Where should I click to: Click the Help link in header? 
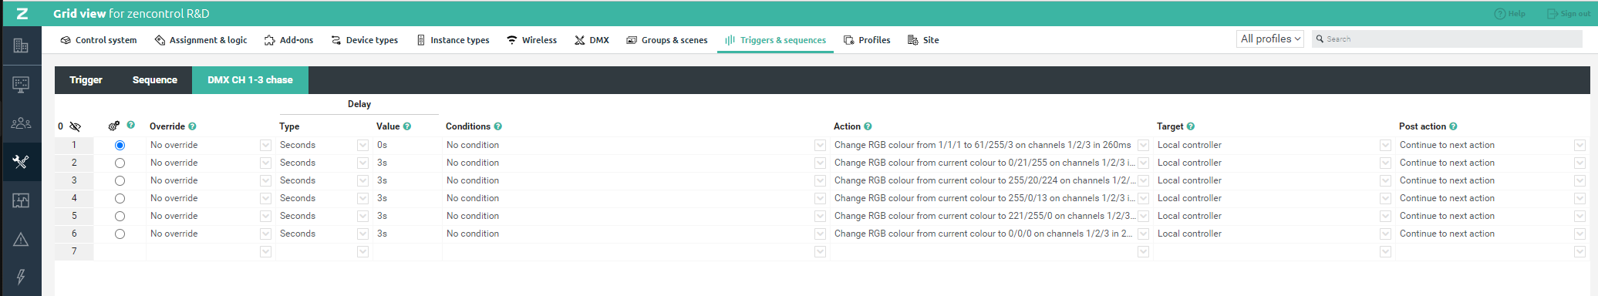tap(1509, 14)
